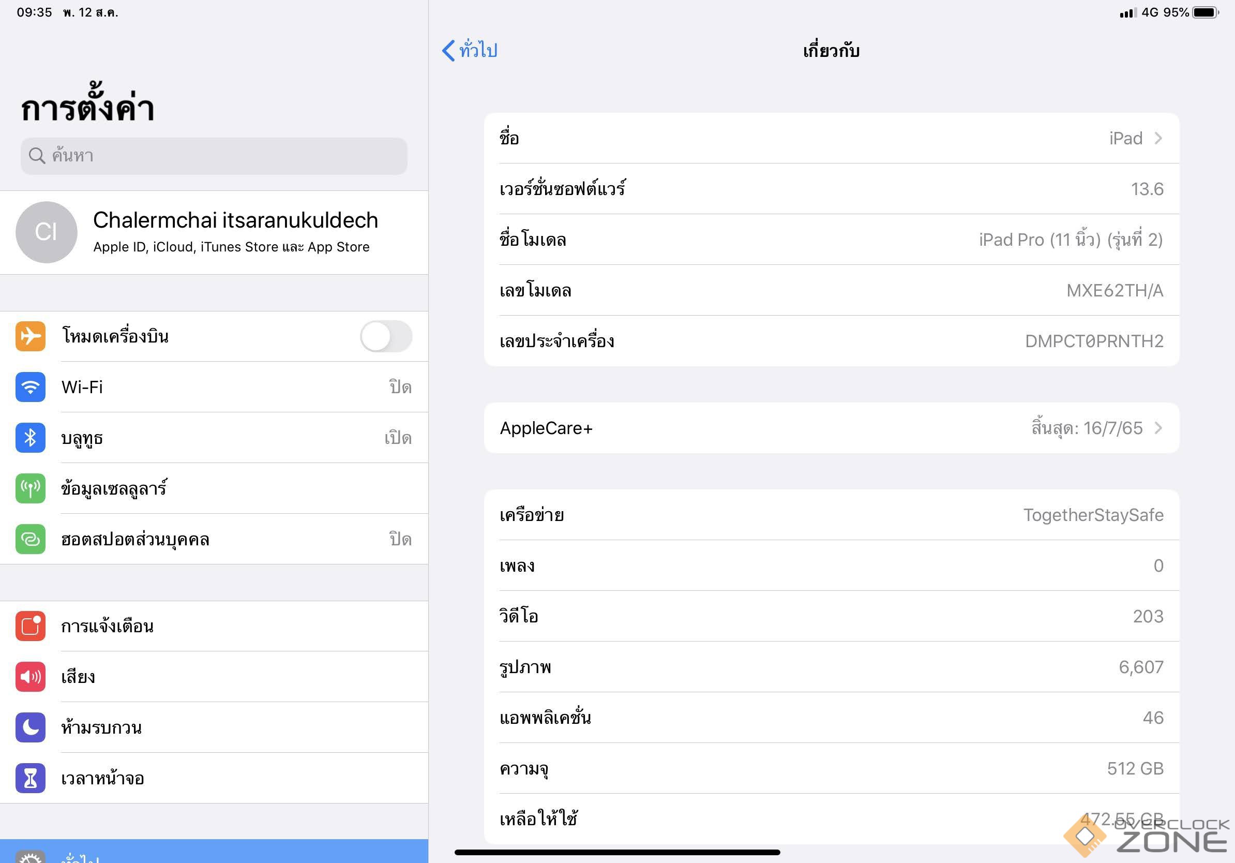Tap the Personal Hotspot chain icon
The image size is (1235, 863).
pyautogui.click(x=30, y=539)
